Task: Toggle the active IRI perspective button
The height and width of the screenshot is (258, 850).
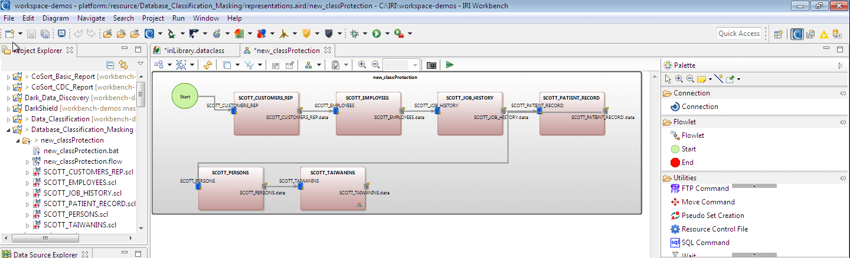Action: [x=797, y=34]
